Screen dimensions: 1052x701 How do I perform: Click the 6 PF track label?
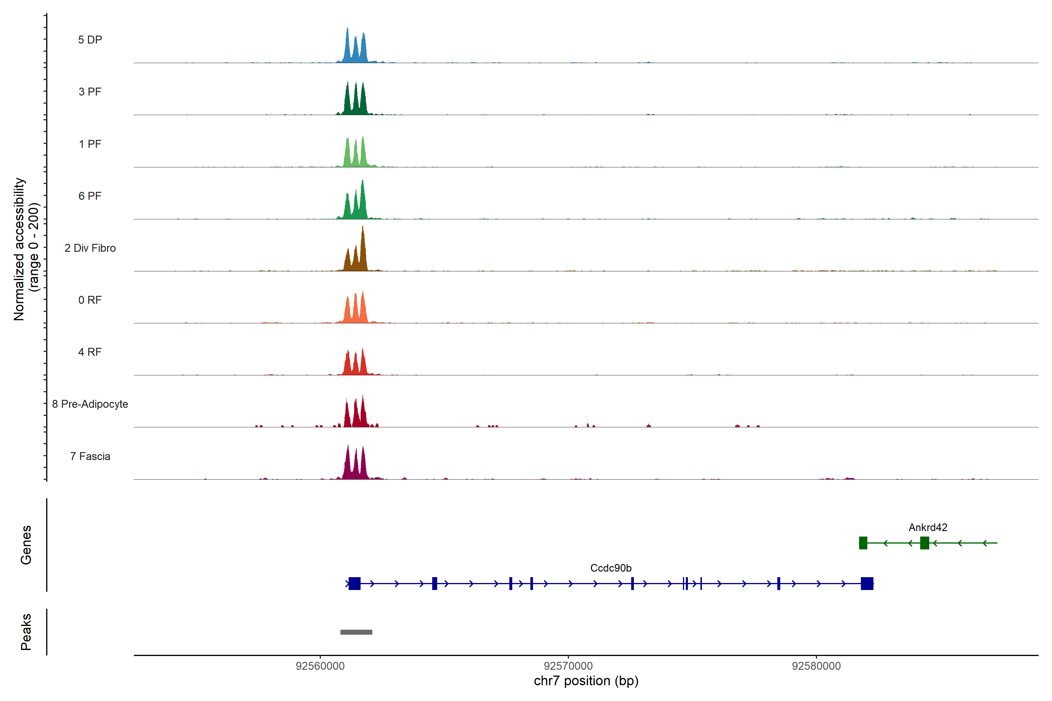point(90,196)
